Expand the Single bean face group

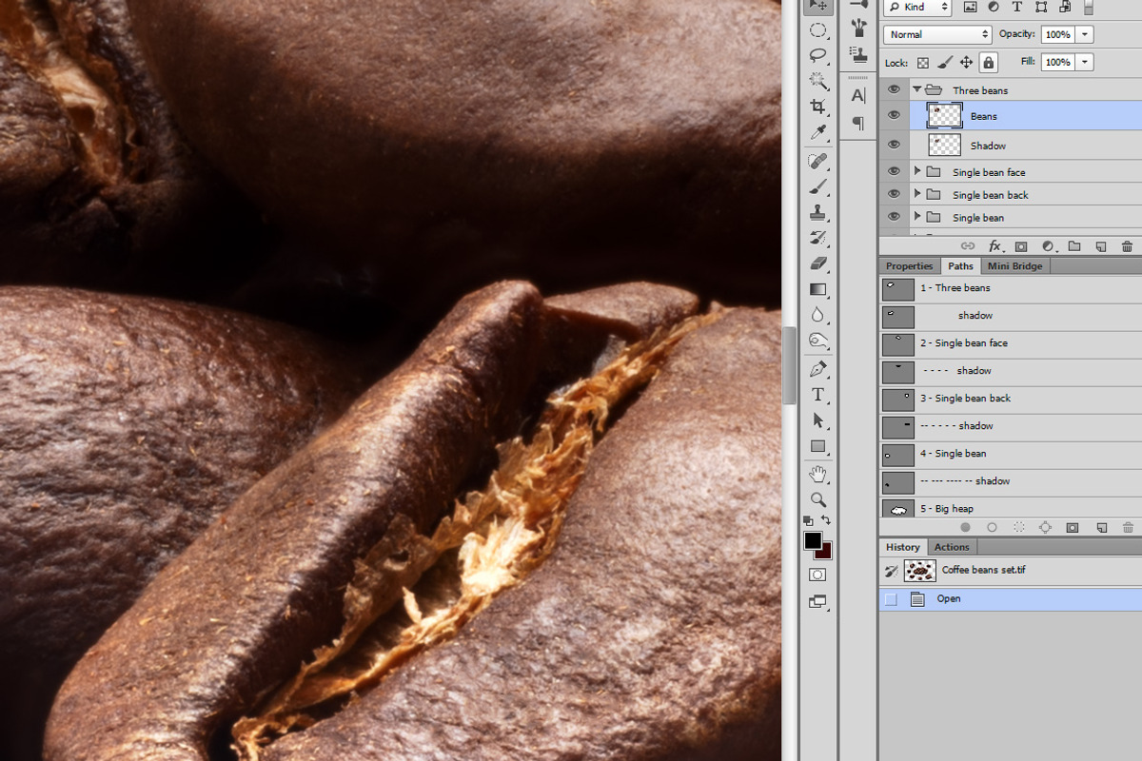(x=917, y=171)
